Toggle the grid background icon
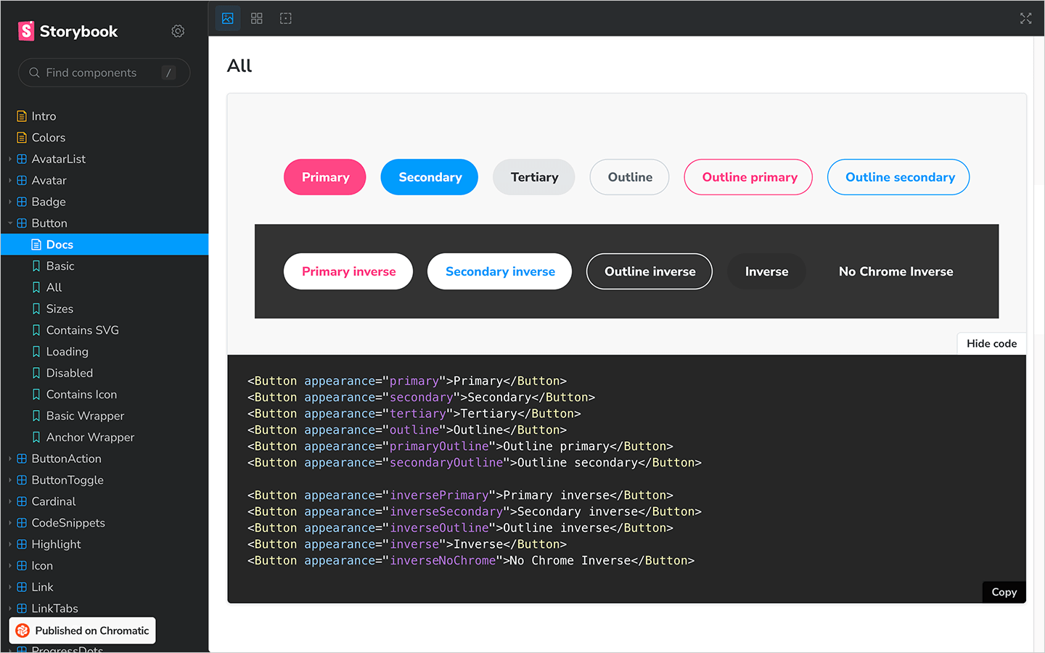This screenshot has width=1045, height=653. (x=257, y=18)
